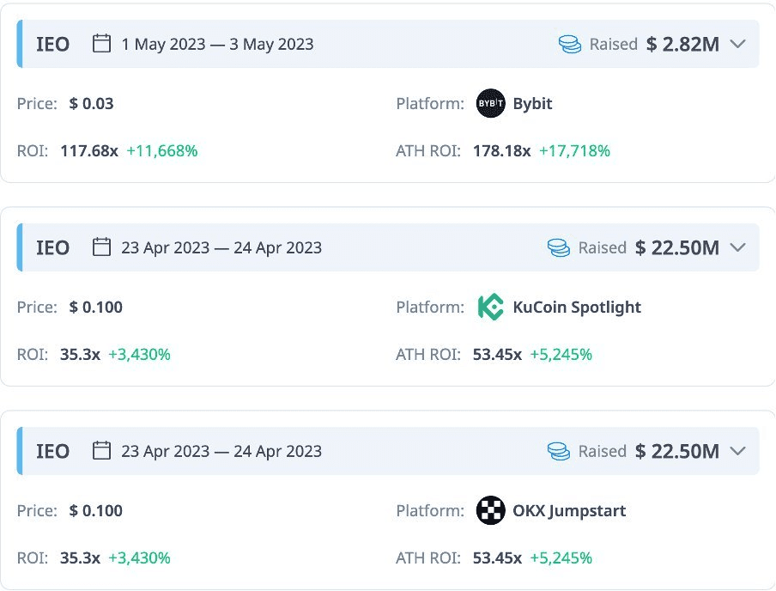Click the Bybit platform logo icon
The height and width of the screenshot is (591, 776).
click(491, 104)
